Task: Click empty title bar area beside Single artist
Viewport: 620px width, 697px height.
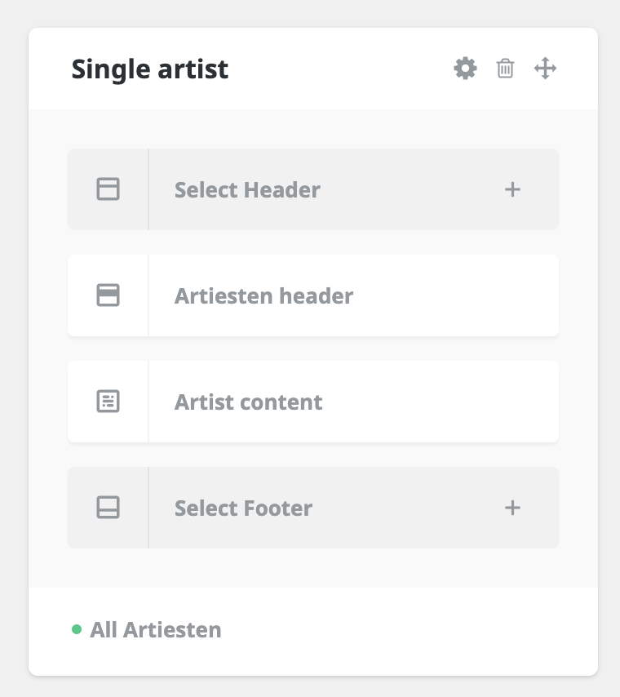Action: pyautogui.click(x=340, y=69)
